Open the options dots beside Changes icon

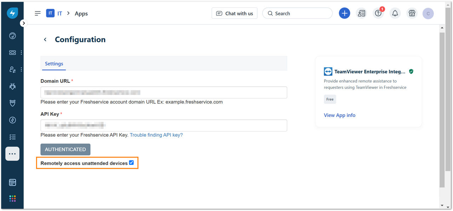pyautogui.click(x=21, y=69)
